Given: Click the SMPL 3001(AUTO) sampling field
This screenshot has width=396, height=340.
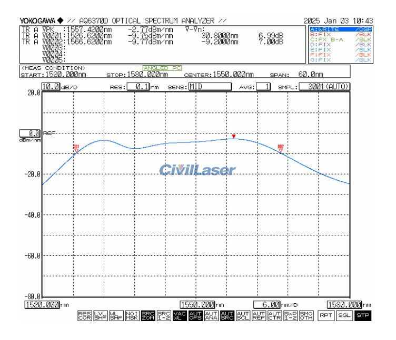Looking at the screenshot, I should coord(324,87).
